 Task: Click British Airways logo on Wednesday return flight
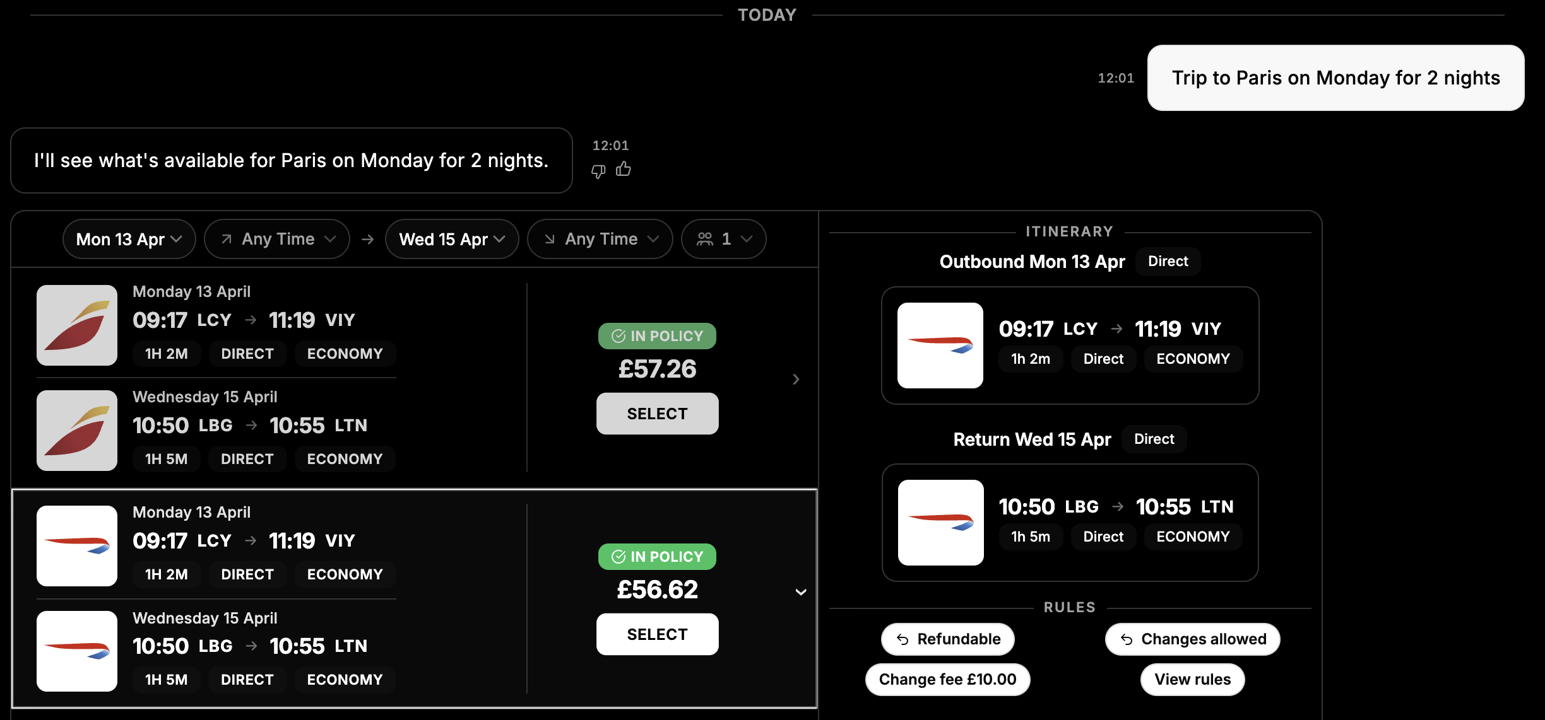click(x=77, y=651)
